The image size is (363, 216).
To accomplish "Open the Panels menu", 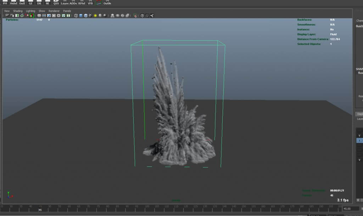I will click(67, 11).
